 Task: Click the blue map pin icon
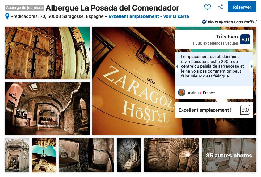(7, 16)
